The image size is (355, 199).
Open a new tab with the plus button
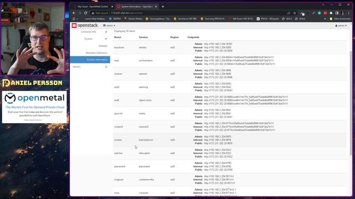163,7
